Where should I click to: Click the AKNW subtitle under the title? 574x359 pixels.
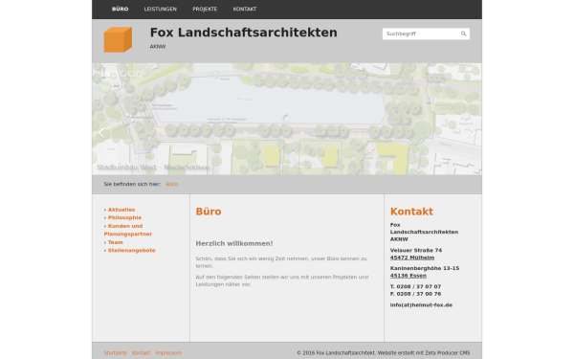(x=158, y=47)
